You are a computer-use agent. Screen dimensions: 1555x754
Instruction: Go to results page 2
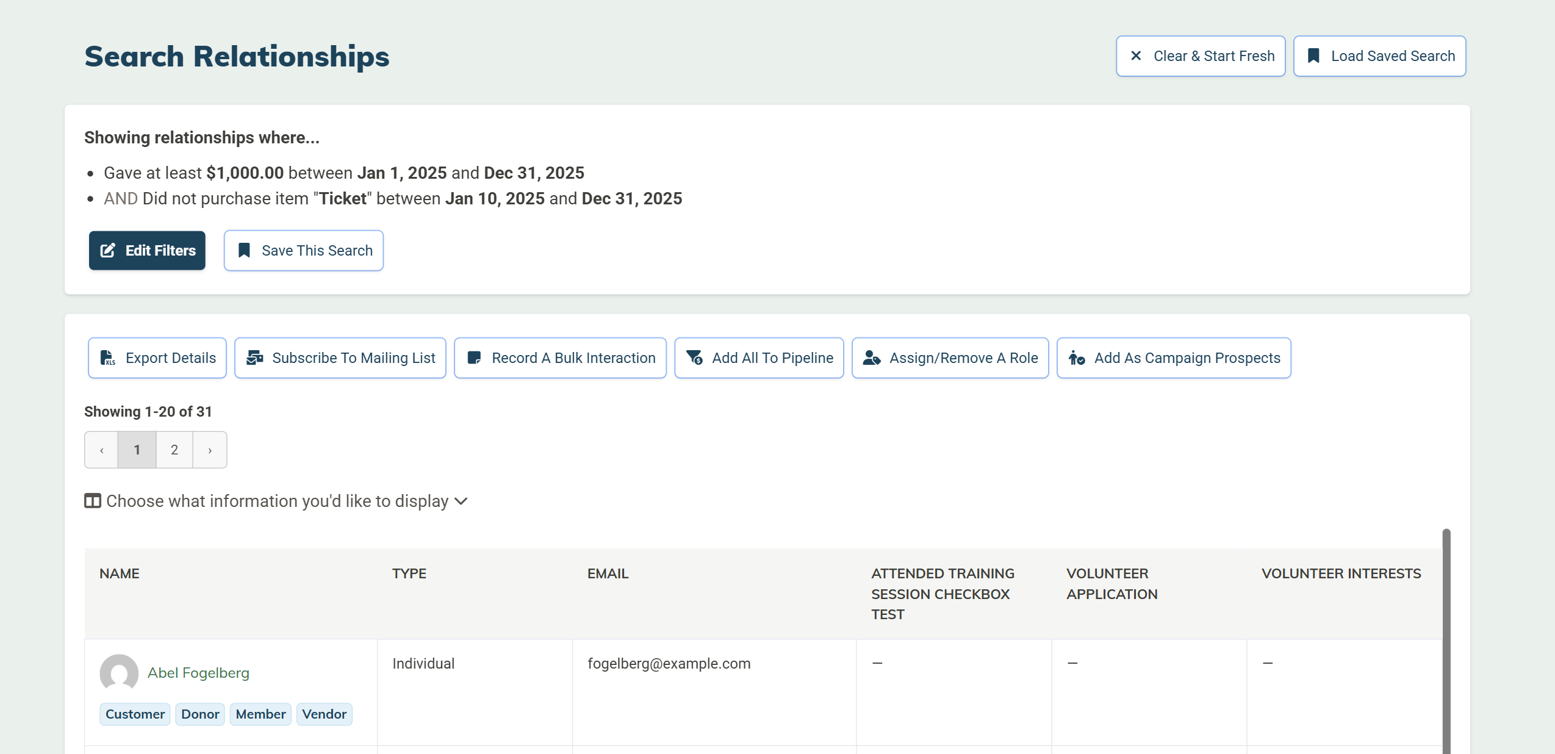coord(174,450)
